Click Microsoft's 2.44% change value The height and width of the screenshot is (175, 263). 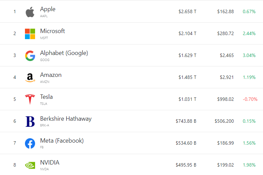tap(249, 33)
